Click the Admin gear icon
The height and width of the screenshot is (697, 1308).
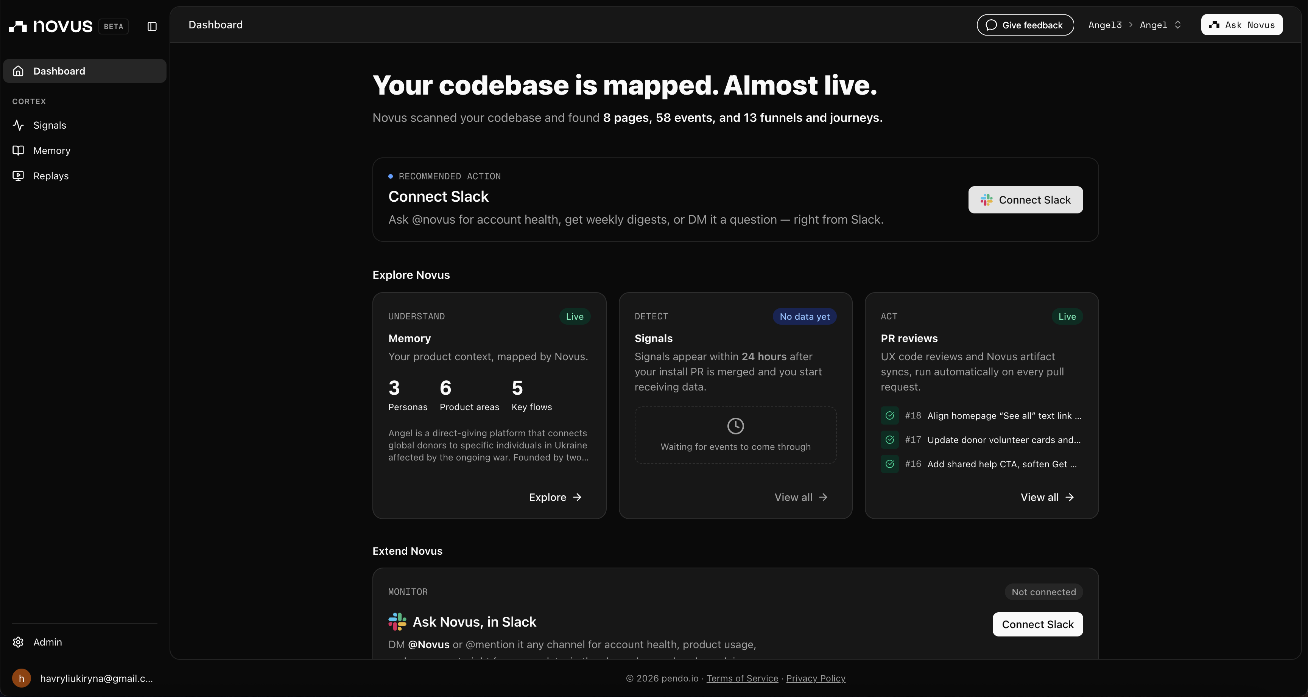point(18,642)
